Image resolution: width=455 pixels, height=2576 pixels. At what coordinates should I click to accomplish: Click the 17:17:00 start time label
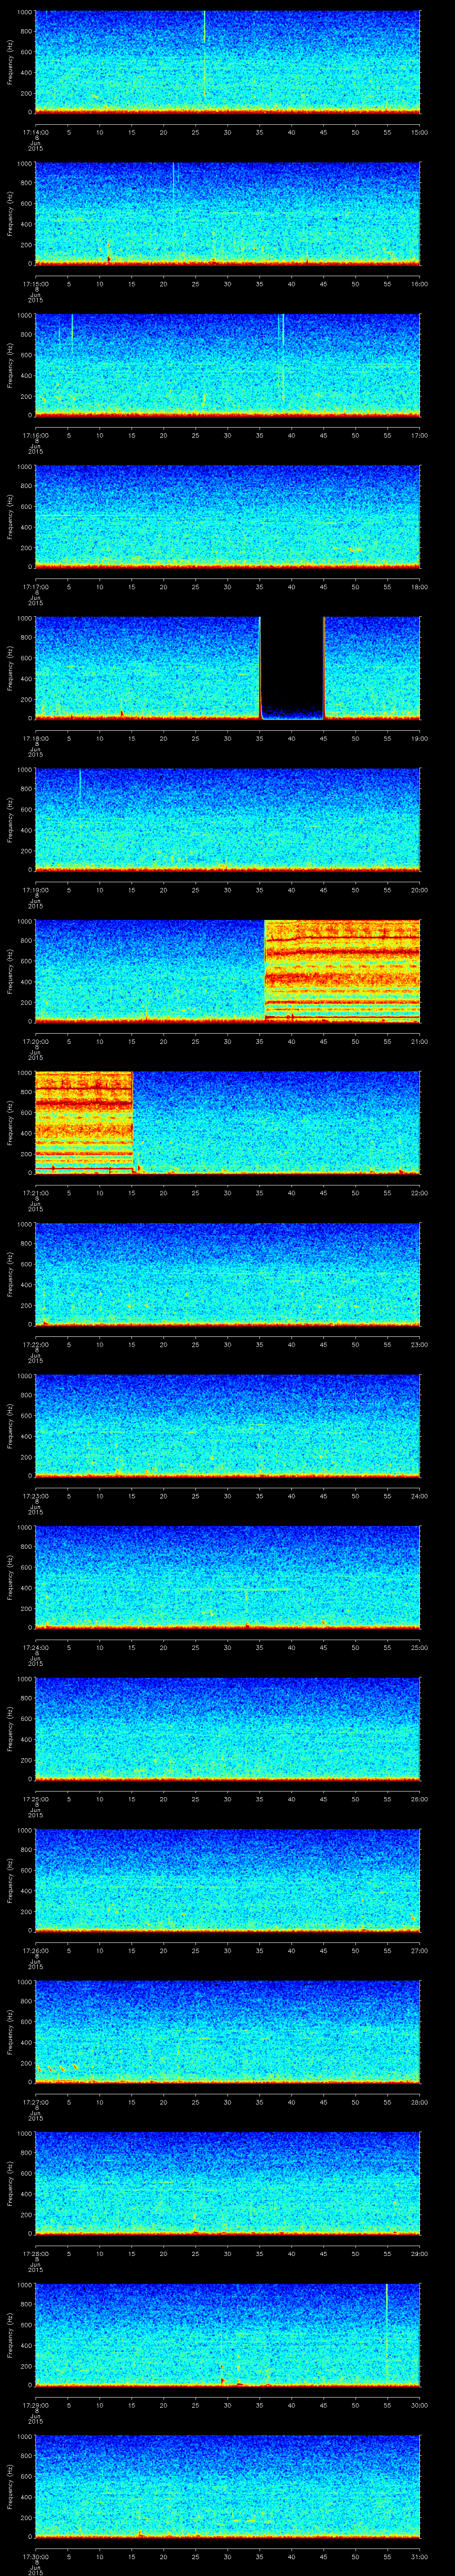pos(35,586)
